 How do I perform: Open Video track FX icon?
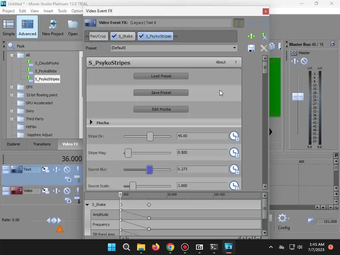(x=56, y=191)
